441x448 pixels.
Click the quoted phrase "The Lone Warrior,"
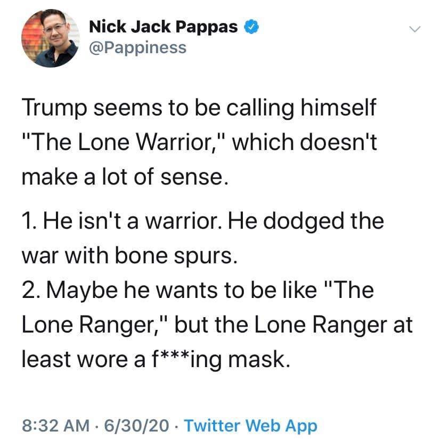[119, 144]
